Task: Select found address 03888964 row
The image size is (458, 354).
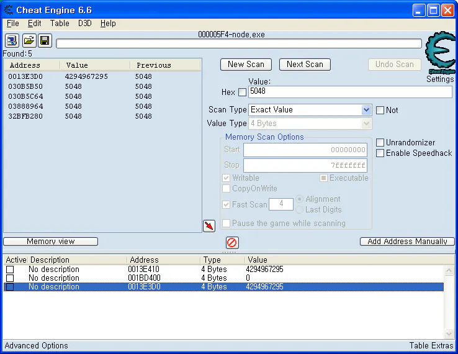Action: [x=102, y=106]
